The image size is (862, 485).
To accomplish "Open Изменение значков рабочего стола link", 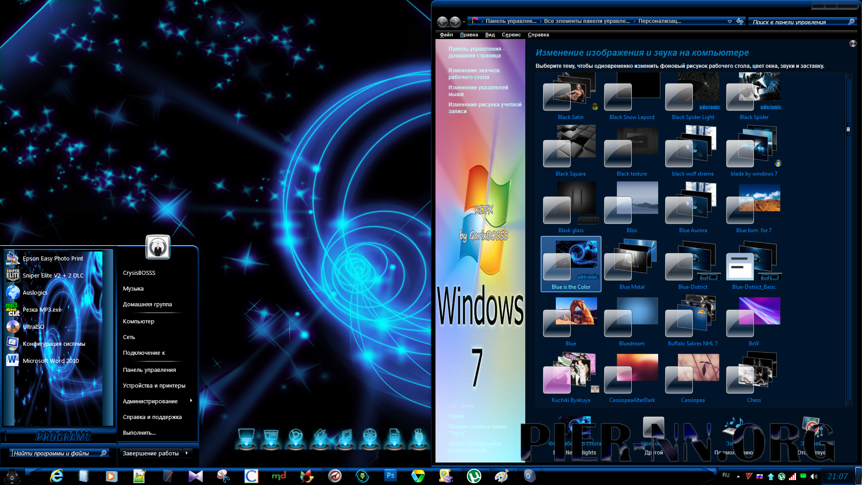I will pos(474,74).
